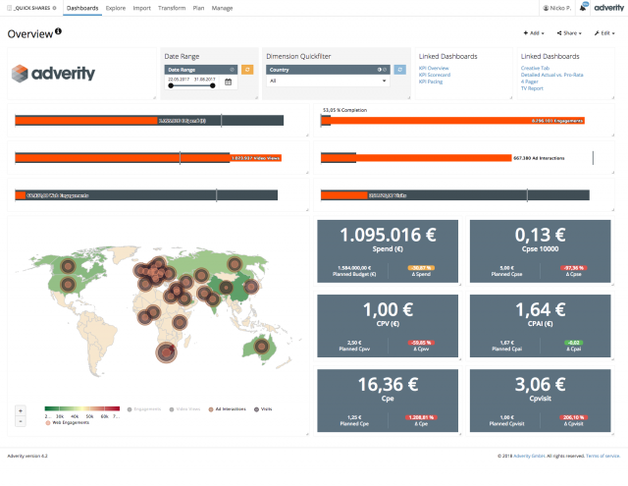This screenshot has height=486, width=628.
Task: Open the date range calendar picker
Action: pos(228,82)
